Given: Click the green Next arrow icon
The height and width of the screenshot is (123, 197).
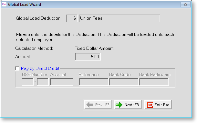Looking at the screenshot, I should [x=119, y=105].
